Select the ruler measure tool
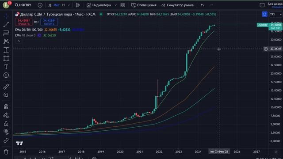Image resolution: width=283 pixels, height=159 pixels. point(6,87)
